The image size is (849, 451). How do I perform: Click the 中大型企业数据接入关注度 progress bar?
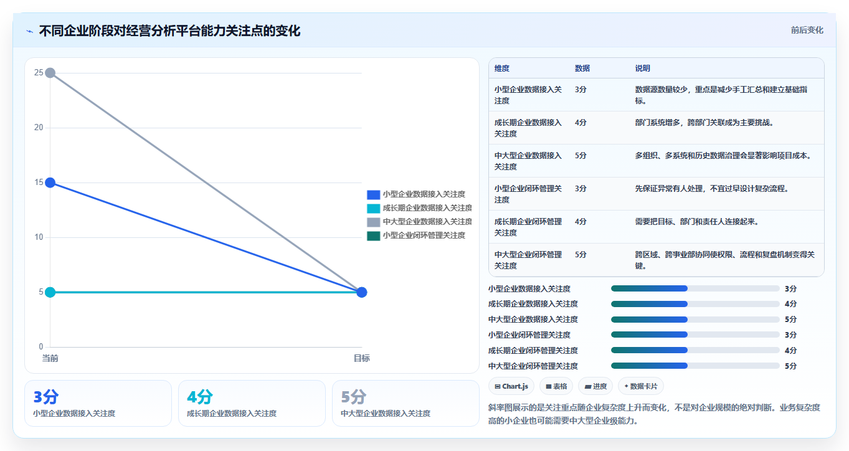click(x=695, y=320)
